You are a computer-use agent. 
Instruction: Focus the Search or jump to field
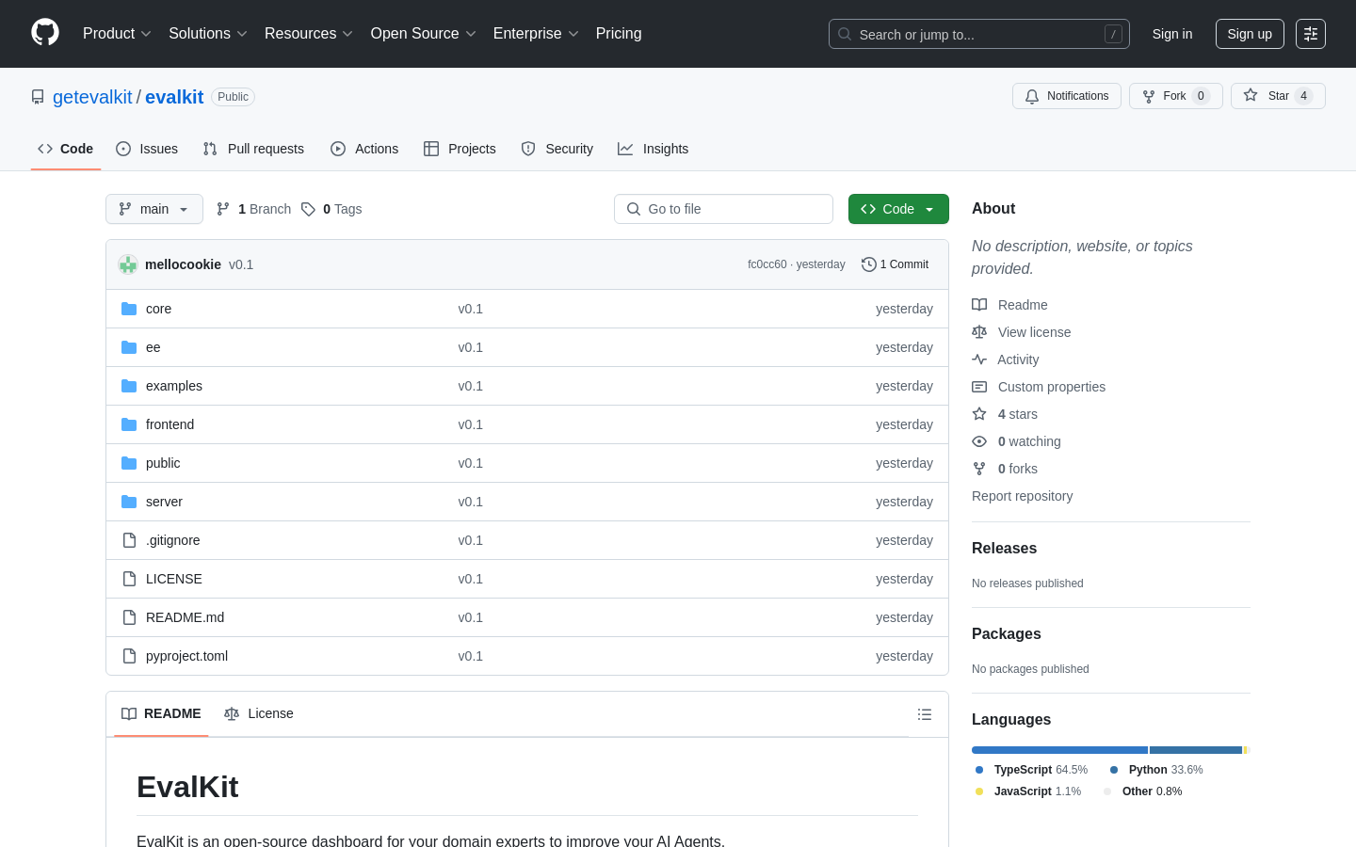tap(979, 34)
